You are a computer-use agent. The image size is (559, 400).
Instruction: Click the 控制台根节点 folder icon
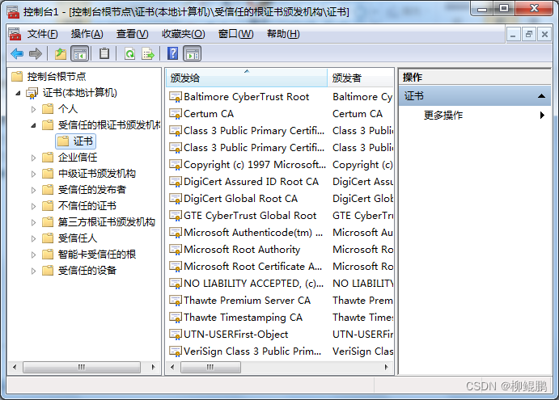click(x=17, y=76)
